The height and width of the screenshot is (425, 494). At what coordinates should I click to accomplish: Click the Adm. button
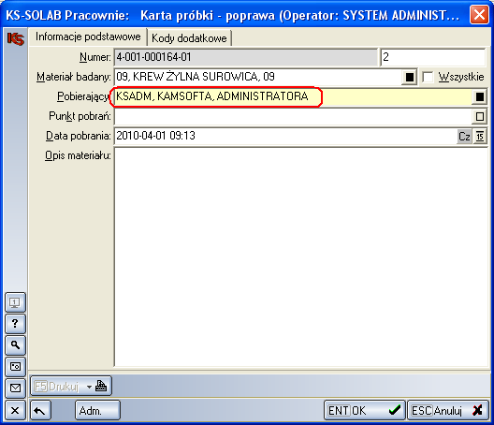click(x=97, y=411)
